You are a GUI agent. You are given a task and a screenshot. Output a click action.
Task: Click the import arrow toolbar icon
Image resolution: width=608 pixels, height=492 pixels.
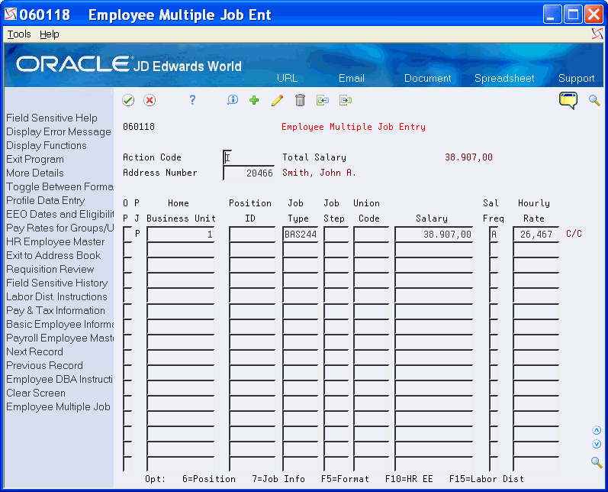pyautogui.click(x=322, y=100)
